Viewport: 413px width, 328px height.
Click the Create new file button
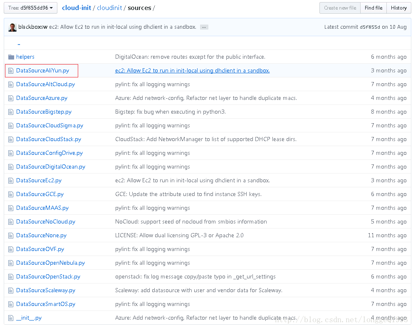(340, 8)
